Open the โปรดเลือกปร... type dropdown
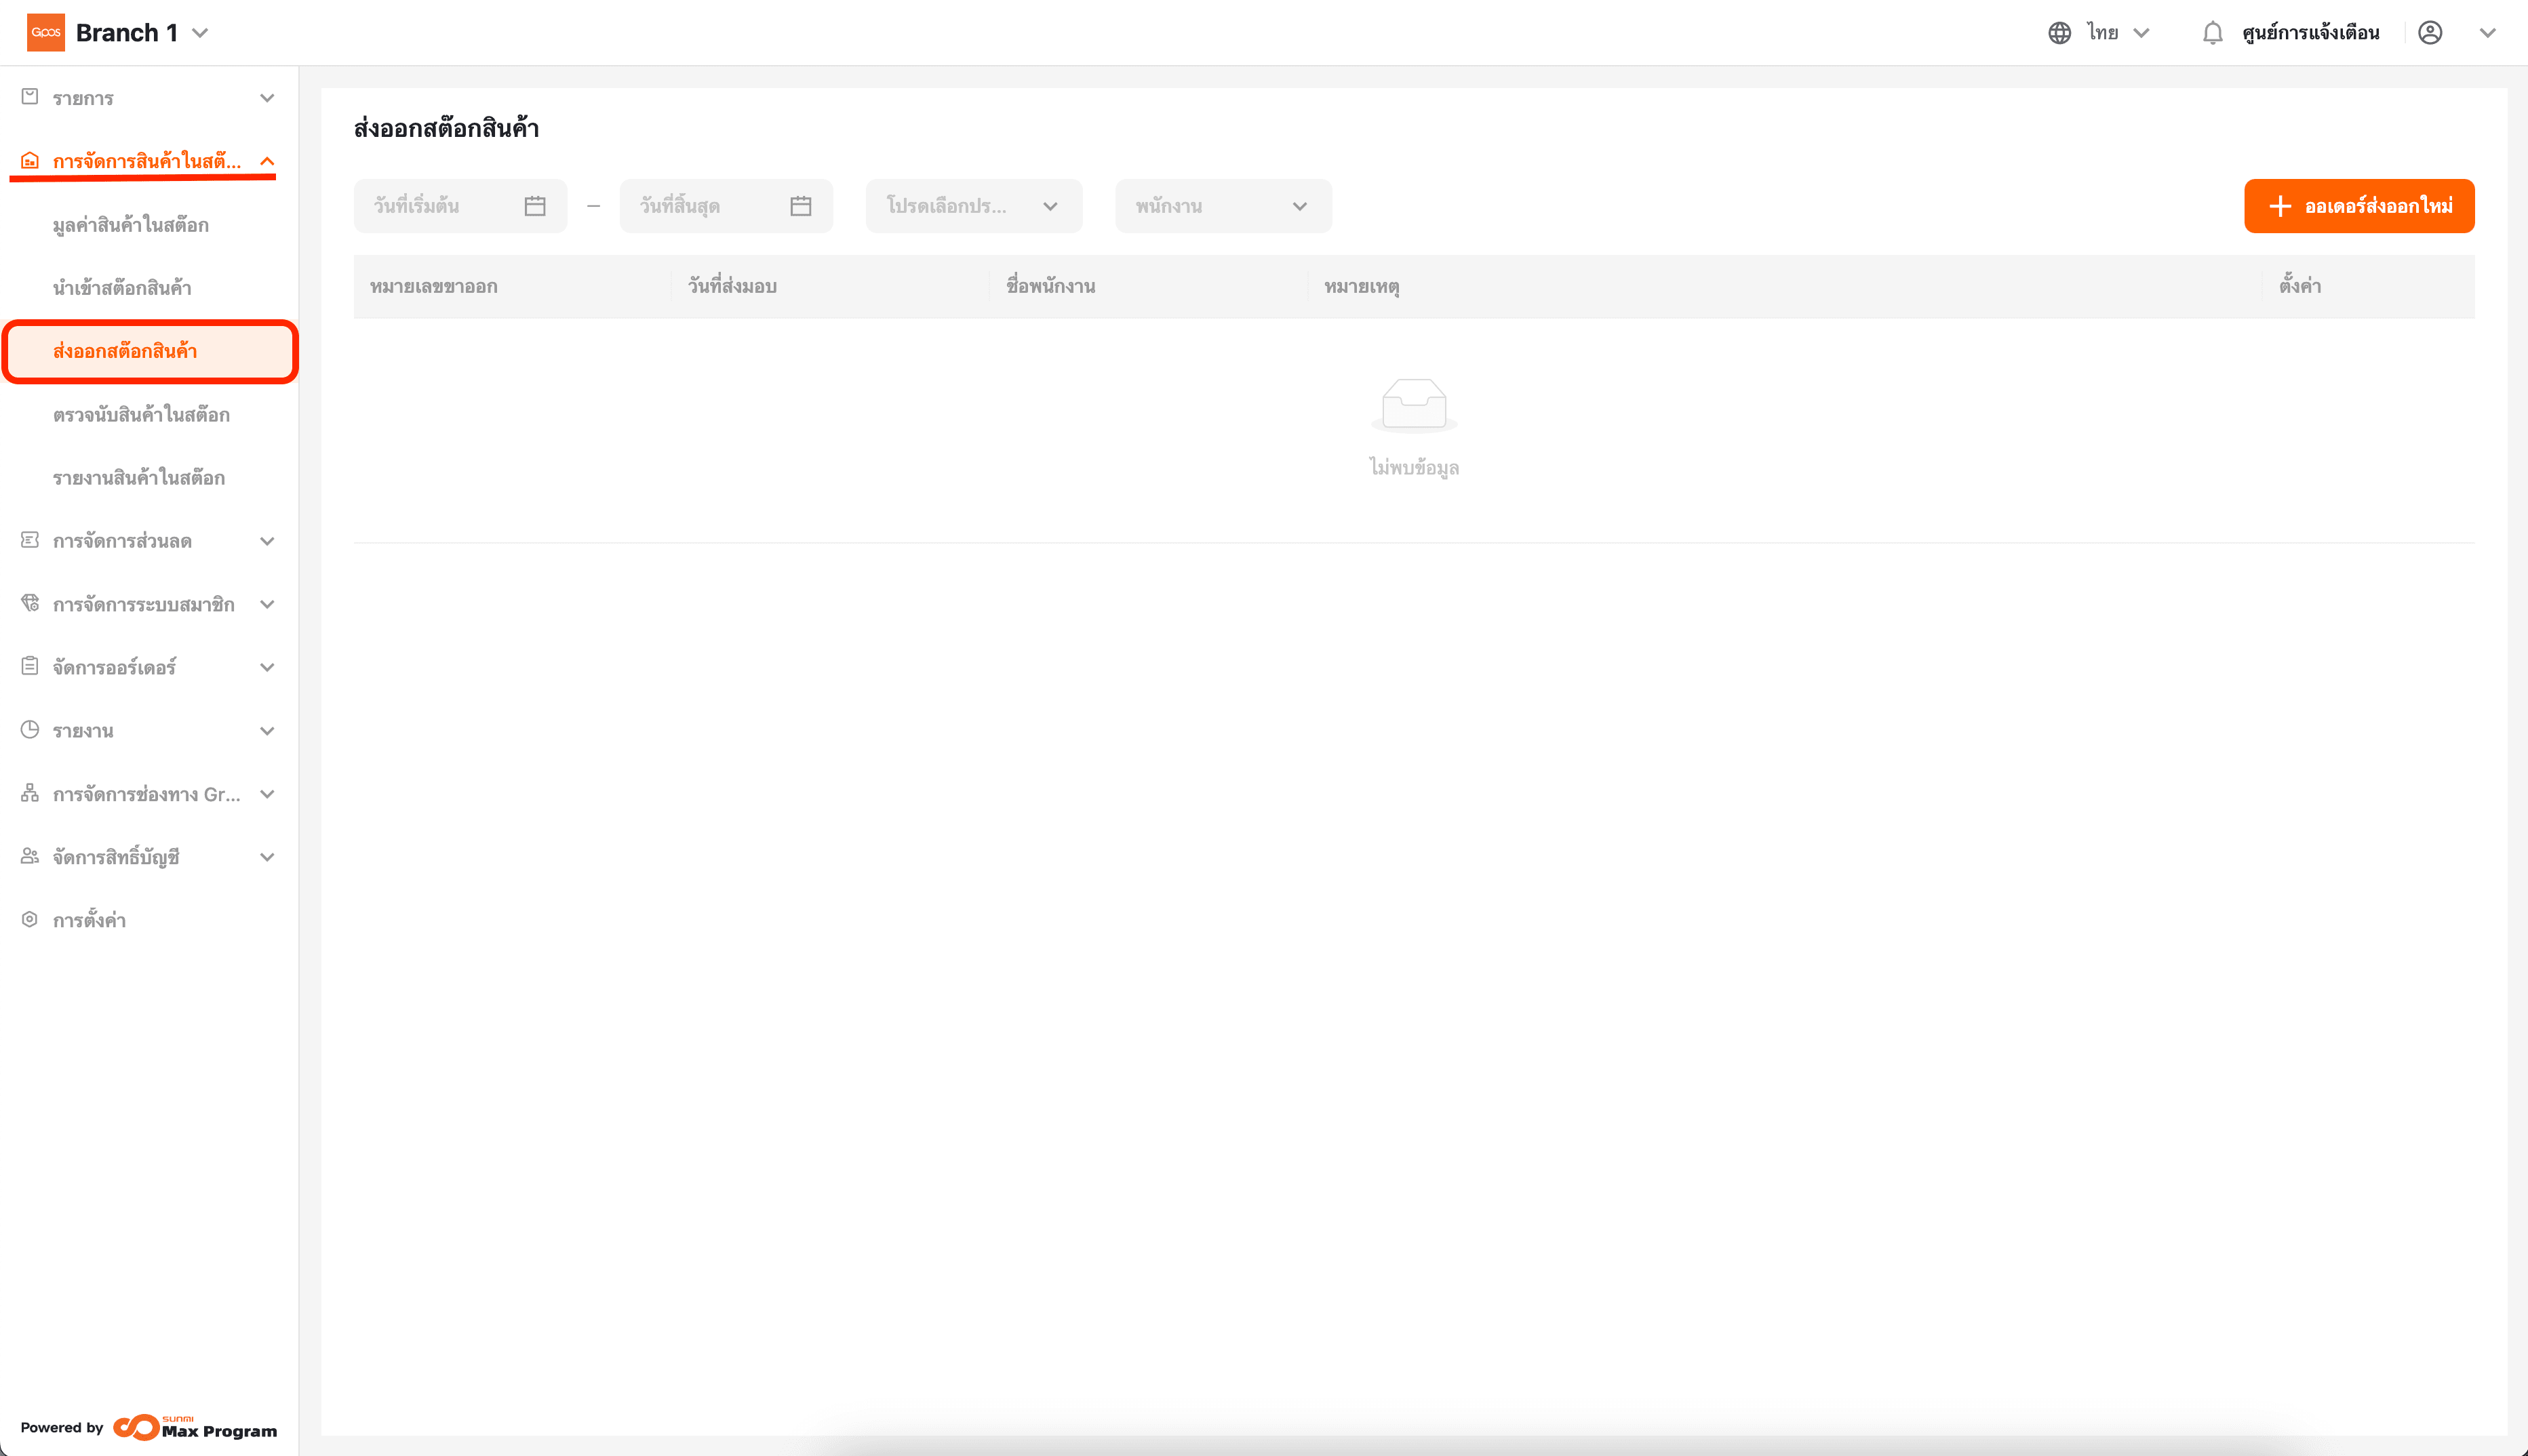2528x1456 pixels. pyautogui.click(x=972, y=206)
